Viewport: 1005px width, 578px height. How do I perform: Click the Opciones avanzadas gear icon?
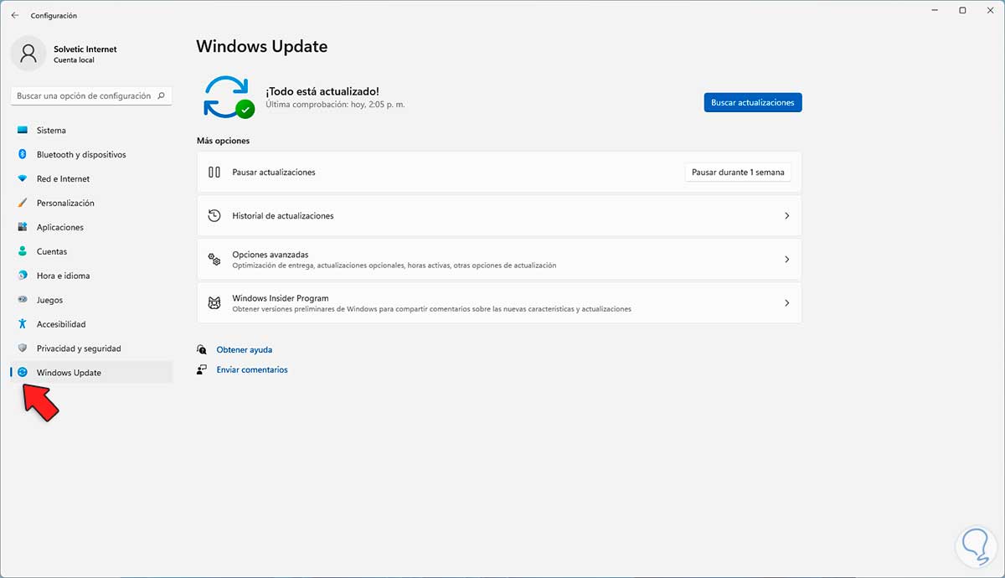214,260
